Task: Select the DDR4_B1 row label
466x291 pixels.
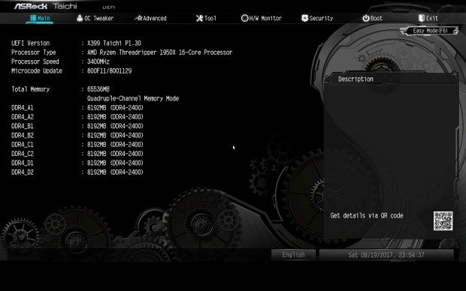Action: click(23, 126)
